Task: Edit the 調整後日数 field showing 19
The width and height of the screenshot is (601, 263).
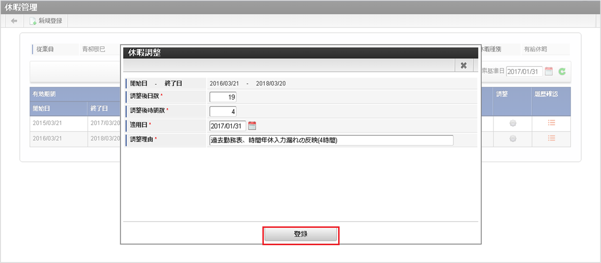Action: pyautogui.click(x=223, y=97)
